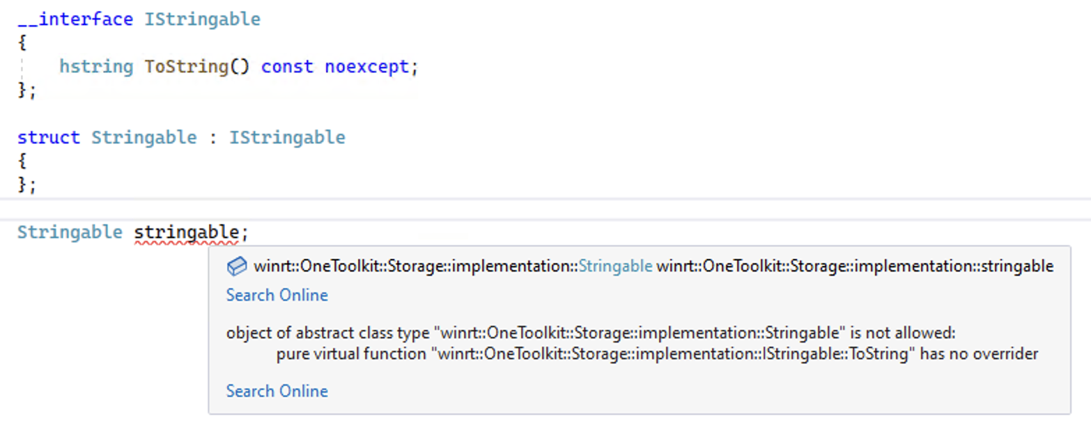Click the Stringable type before the variable declaration

coord(69,232)
